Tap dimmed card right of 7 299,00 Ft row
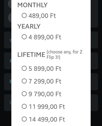The image size is (102, 126). pos(94,82)
